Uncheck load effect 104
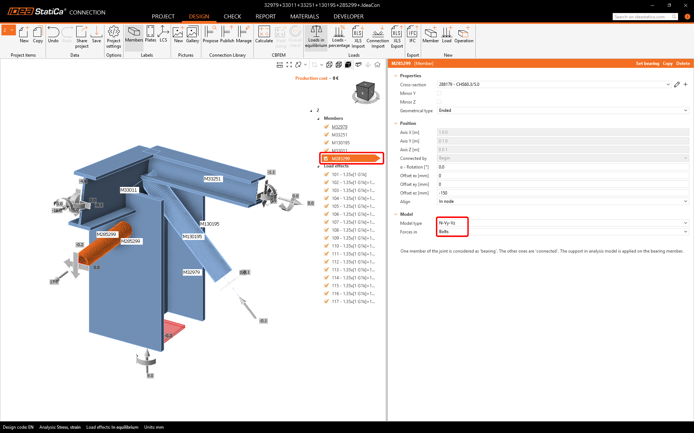 [326, 198]
